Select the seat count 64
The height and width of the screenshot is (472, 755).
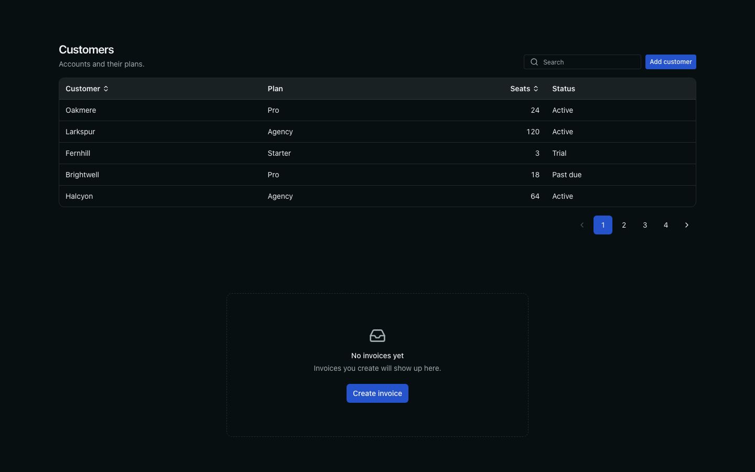pos(535,196)
